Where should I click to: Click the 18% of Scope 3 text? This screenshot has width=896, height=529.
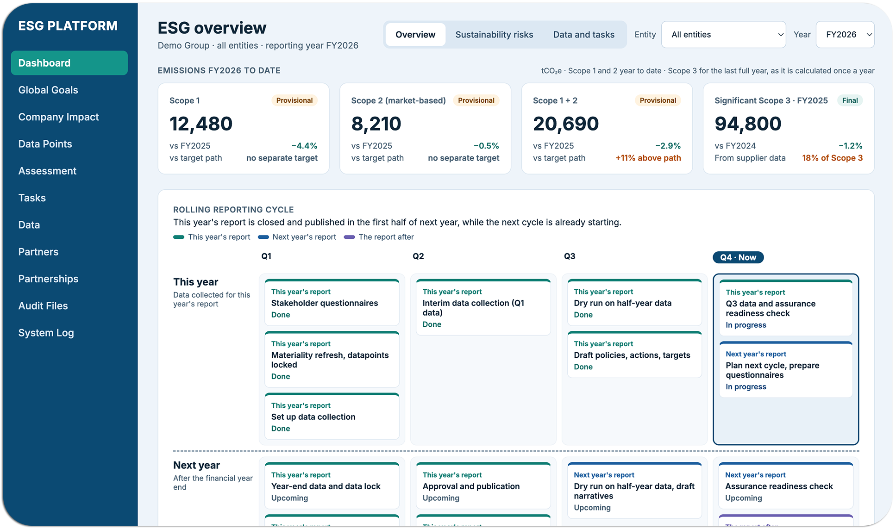pos(832,158)
